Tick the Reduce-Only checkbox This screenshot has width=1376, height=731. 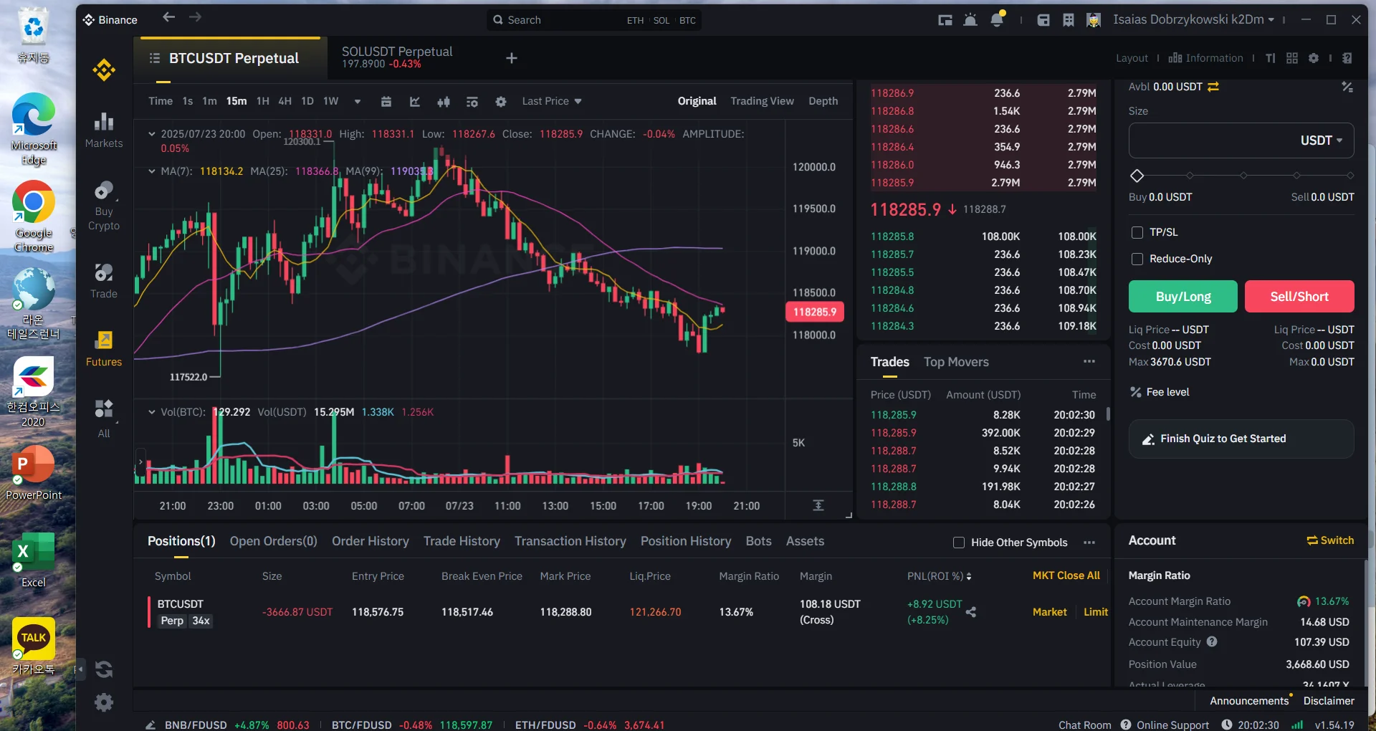(1137, 259)
